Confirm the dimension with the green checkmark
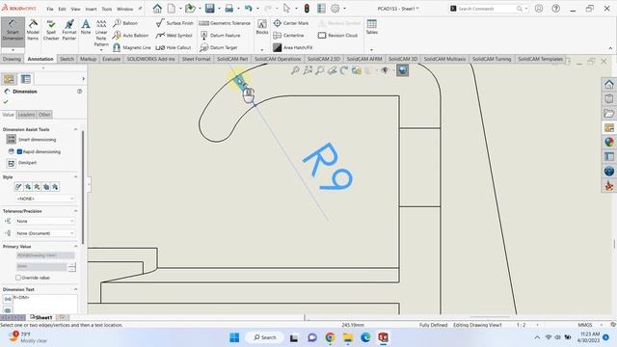 pos(6,102)
